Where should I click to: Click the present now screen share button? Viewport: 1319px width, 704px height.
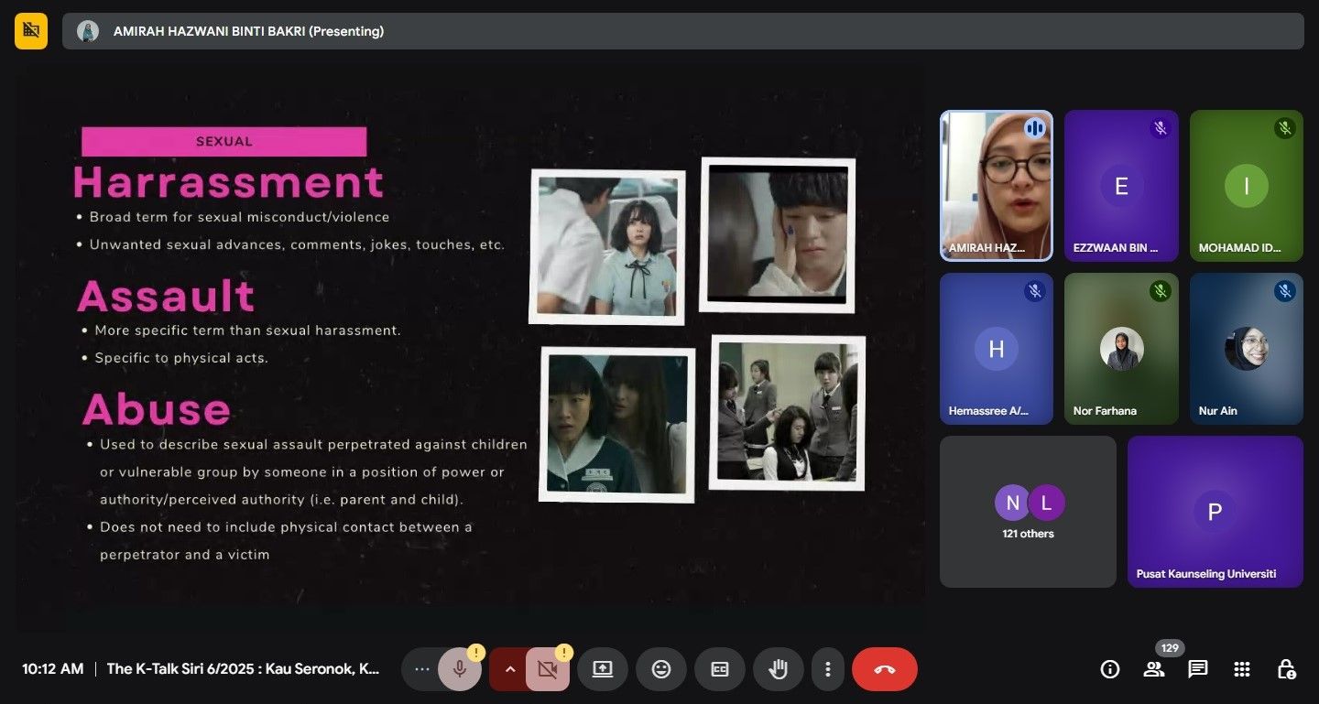click(603, 669)
